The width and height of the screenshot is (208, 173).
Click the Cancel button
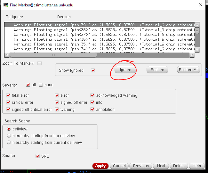pos(119,166)
